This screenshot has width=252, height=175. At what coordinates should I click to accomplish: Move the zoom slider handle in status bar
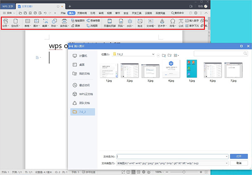(x=184, y=172)
